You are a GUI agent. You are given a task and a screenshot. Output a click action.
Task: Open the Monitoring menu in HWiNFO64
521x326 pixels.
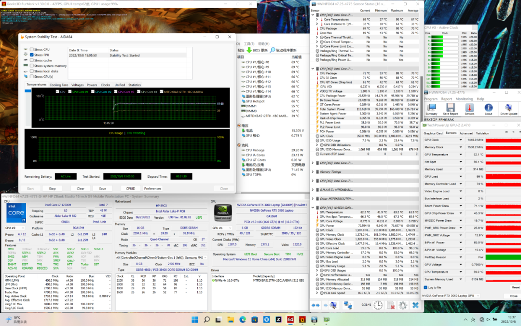pos(464,99)
